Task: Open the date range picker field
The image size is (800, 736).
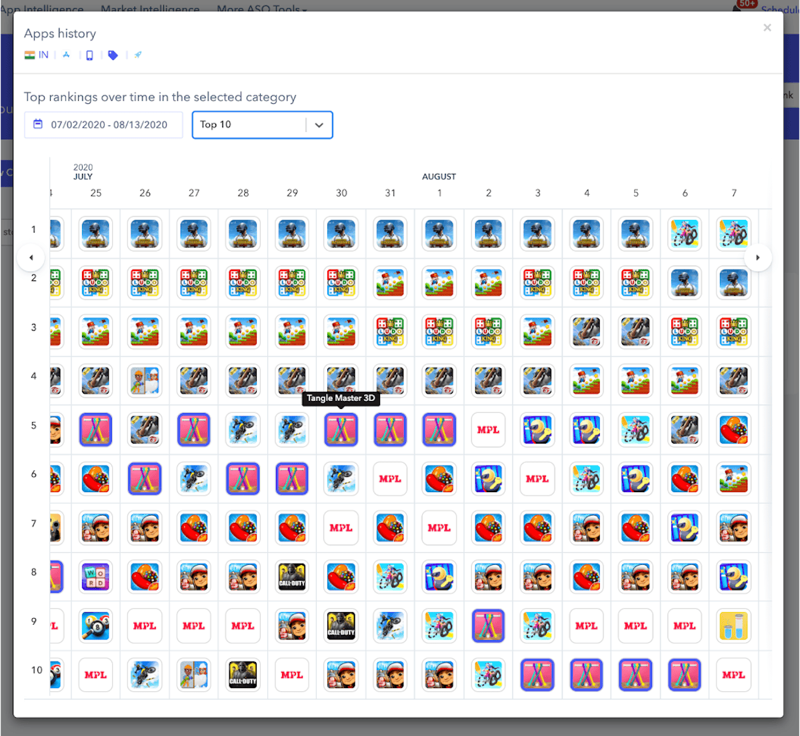Action: coord(103,125)
